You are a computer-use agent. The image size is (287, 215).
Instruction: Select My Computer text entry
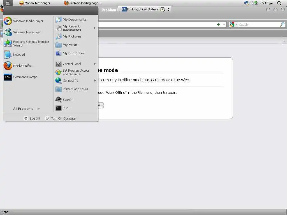(x=73, y=53)
